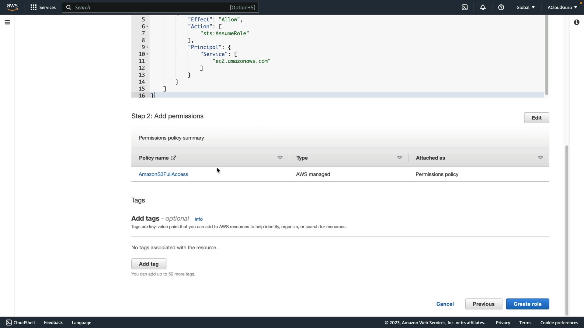Sort by Attached as column arrow

(x=540, y=158)
